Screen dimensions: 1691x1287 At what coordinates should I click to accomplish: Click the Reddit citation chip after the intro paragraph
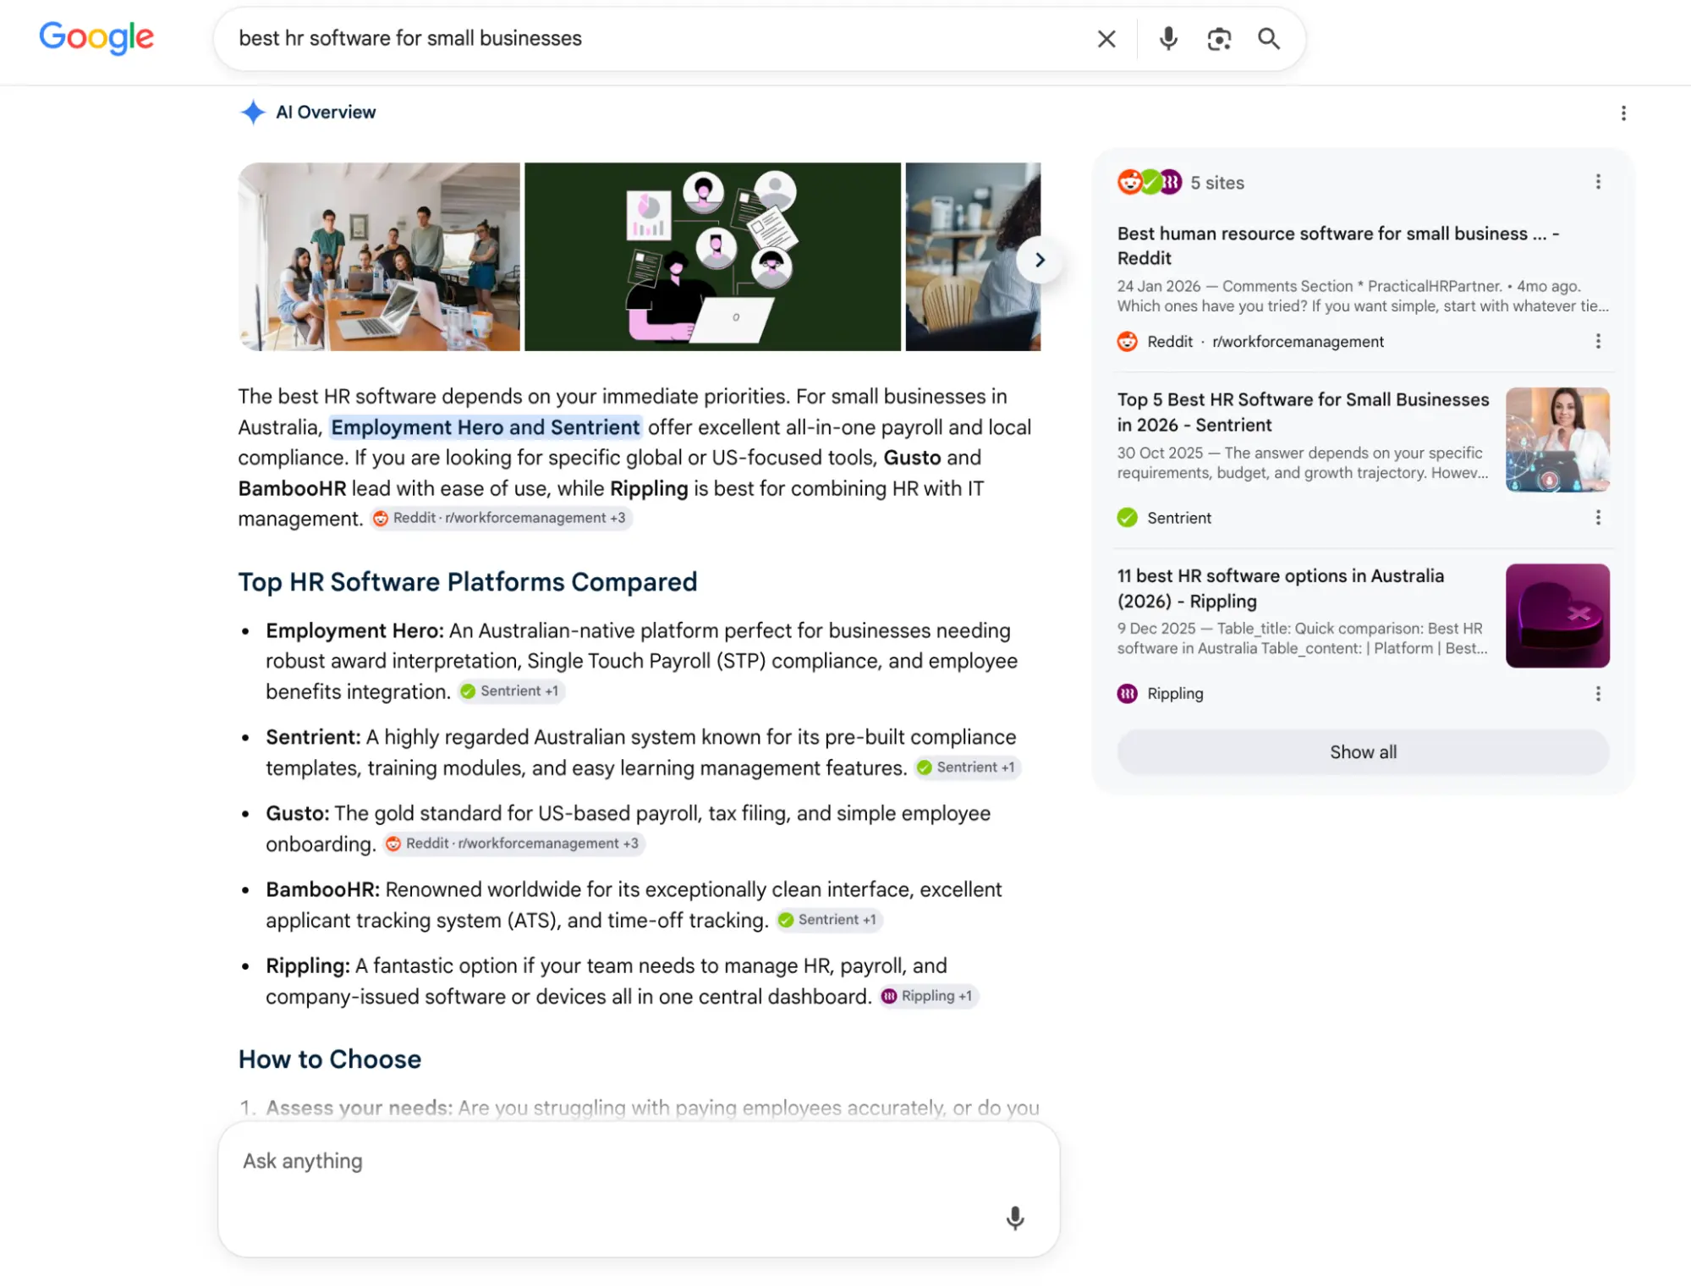501,518
